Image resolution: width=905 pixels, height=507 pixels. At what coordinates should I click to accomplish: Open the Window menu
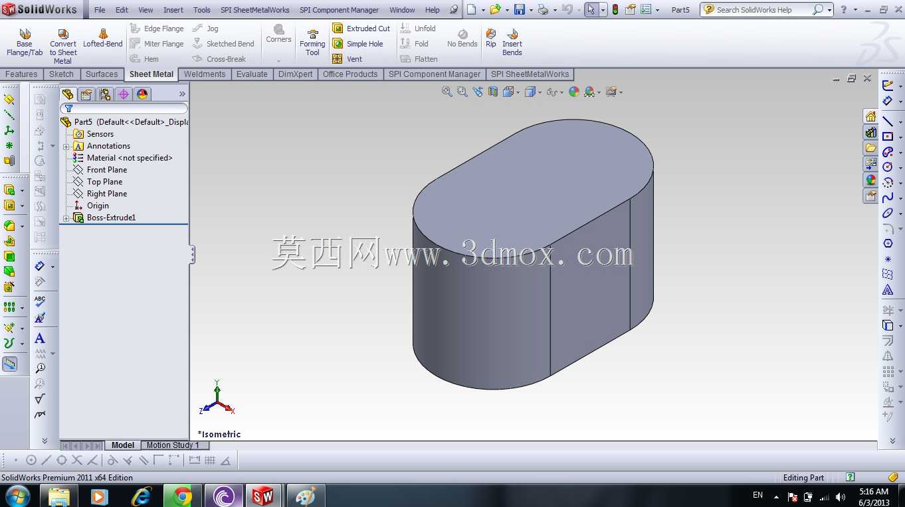coord(402,10)
